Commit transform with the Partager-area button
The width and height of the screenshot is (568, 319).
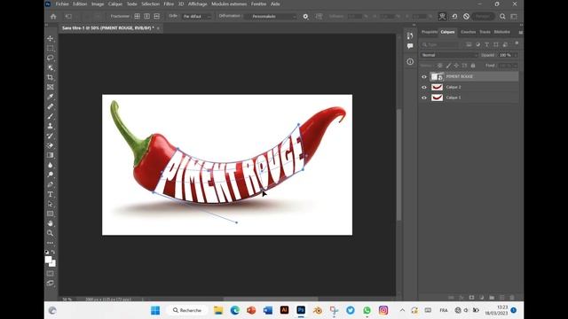click(483, 17)
